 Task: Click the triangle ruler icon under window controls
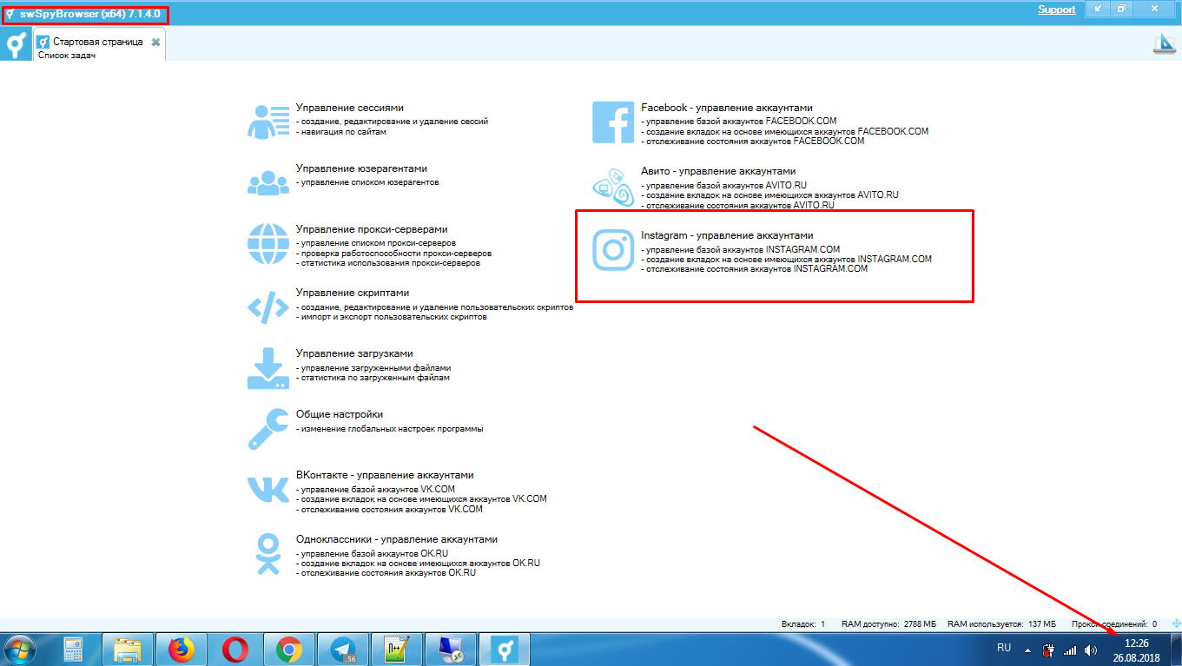point(1164,44)
